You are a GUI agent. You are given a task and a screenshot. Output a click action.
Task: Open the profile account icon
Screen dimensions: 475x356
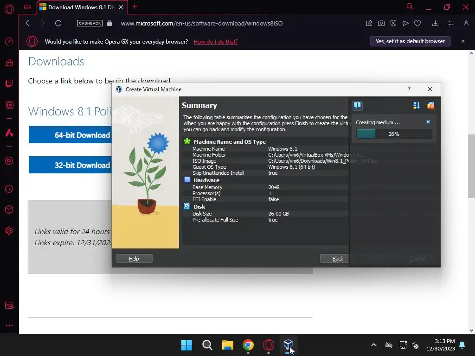[466, 23]
